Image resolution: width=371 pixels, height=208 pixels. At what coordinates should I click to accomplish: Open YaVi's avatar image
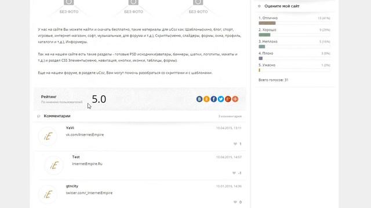click(x=48, y=136)
